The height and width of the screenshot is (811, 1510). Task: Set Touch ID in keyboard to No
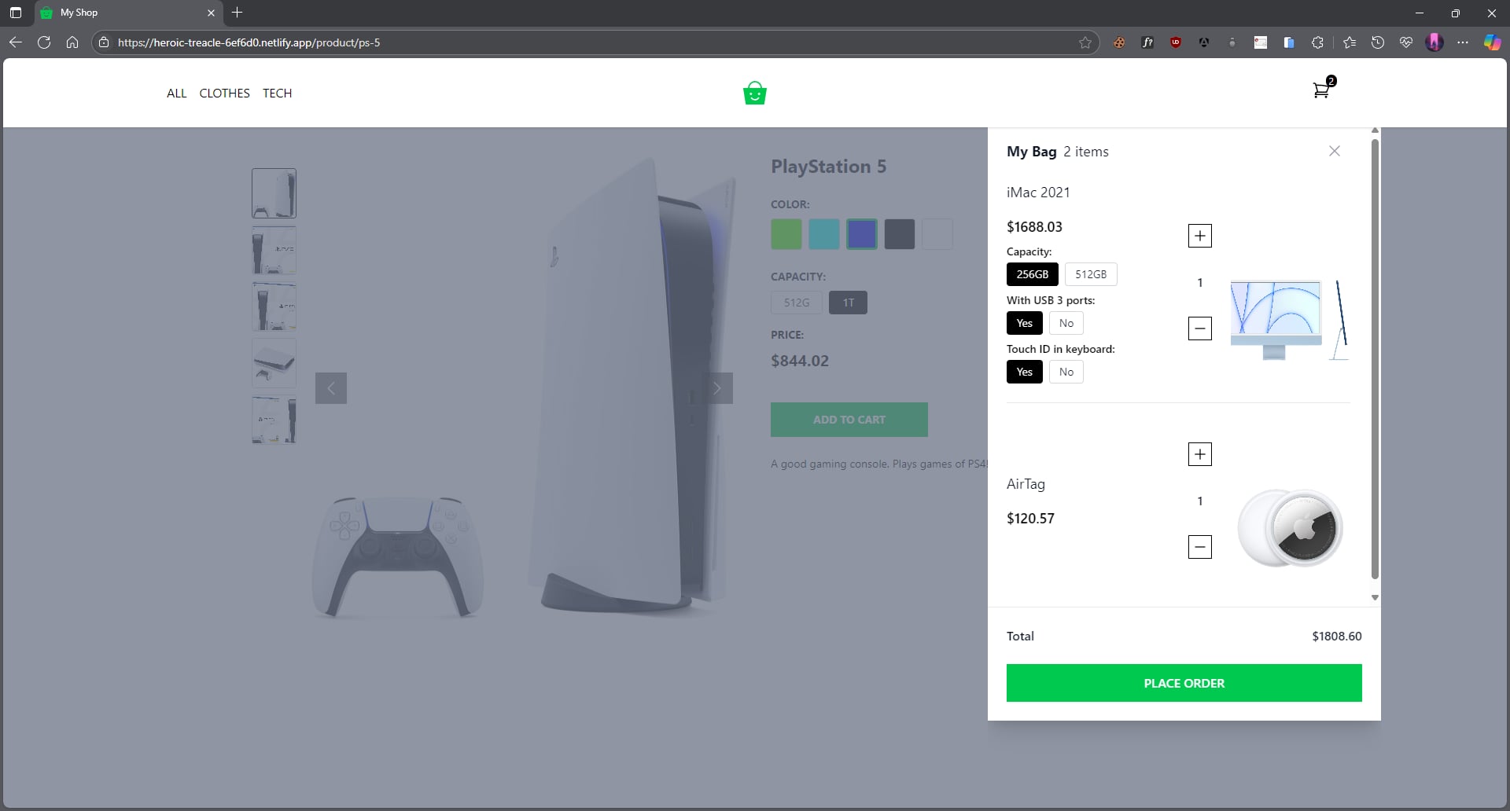point(1066,372)
